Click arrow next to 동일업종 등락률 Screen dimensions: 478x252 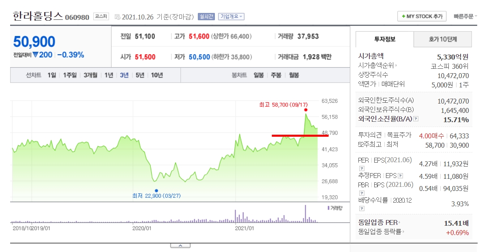point(403,232)
